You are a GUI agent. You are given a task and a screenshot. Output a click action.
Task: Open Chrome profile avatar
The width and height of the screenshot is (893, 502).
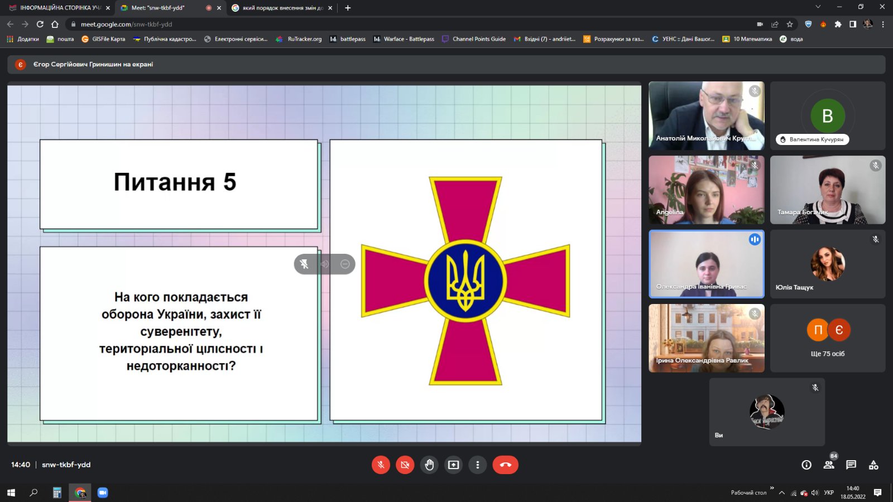click(868, 24)
